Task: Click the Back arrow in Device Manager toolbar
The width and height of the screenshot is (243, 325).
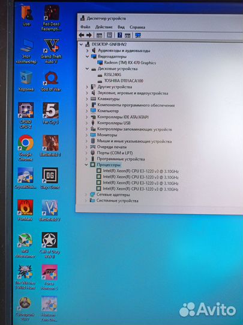Action: [82, 36]
